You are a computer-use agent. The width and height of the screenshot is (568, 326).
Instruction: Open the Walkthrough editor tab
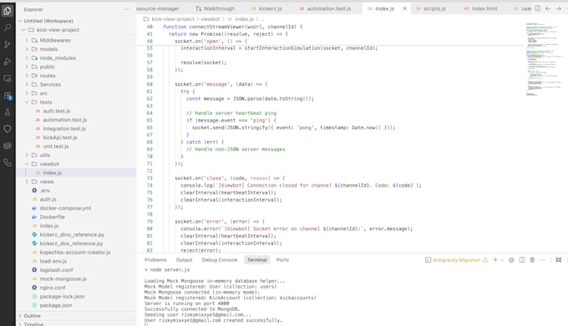(216, 8)
